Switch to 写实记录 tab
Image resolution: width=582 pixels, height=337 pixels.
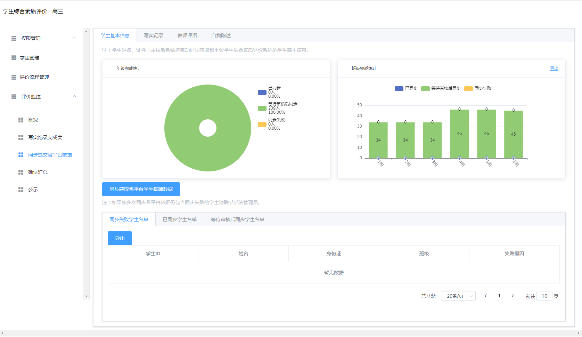point(154,35)
